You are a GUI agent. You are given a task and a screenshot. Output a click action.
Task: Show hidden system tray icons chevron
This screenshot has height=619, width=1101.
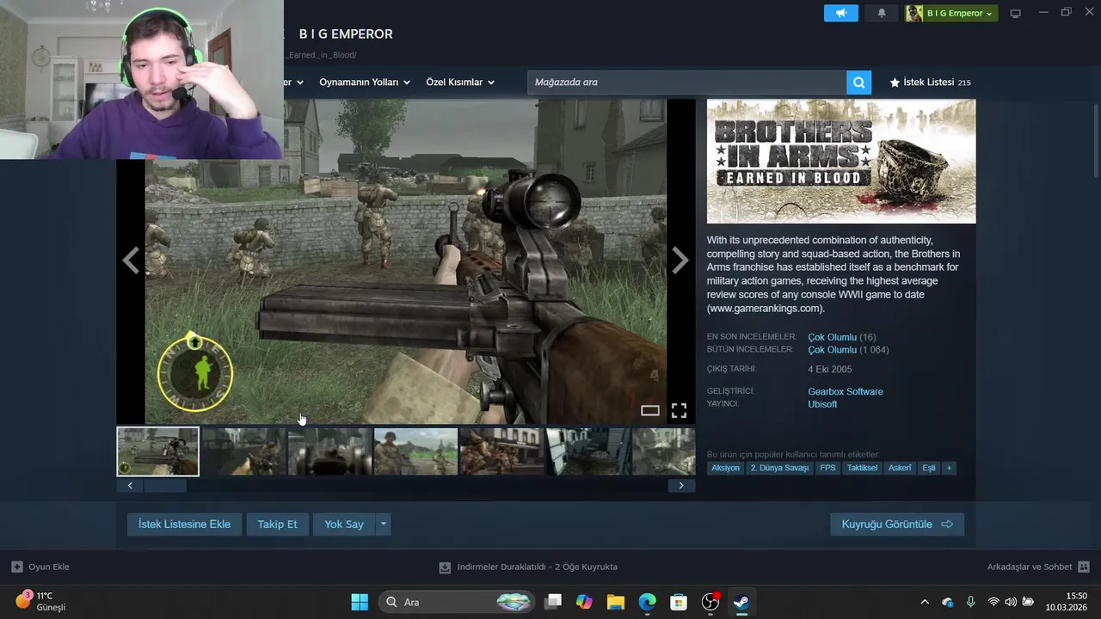tap(925, 603)
